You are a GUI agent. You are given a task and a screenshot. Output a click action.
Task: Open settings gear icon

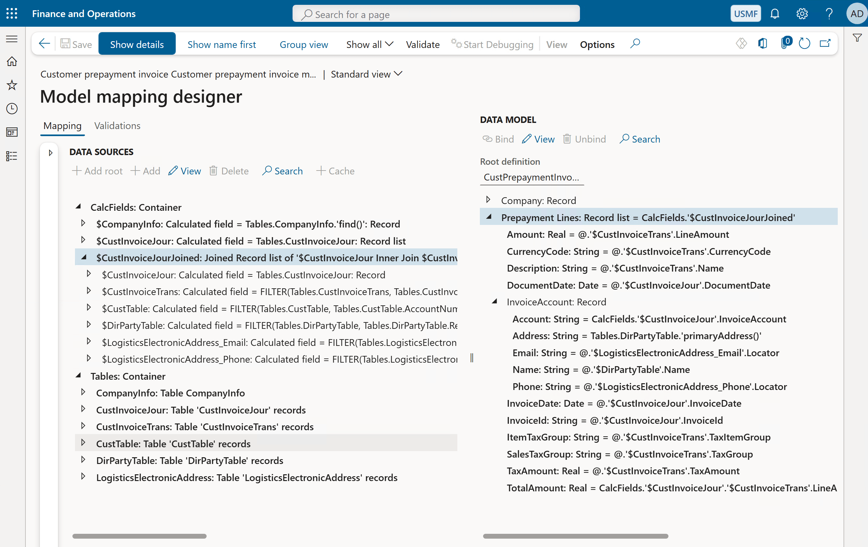pyautogui.click(x=802, y=14)
